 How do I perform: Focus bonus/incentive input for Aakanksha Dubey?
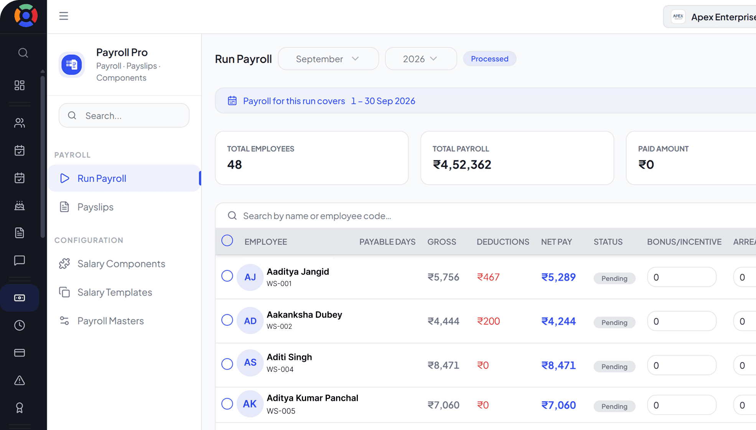tap(682, 321)
